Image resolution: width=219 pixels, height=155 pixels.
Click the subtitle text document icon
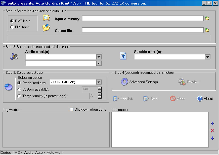pos(123,56)
